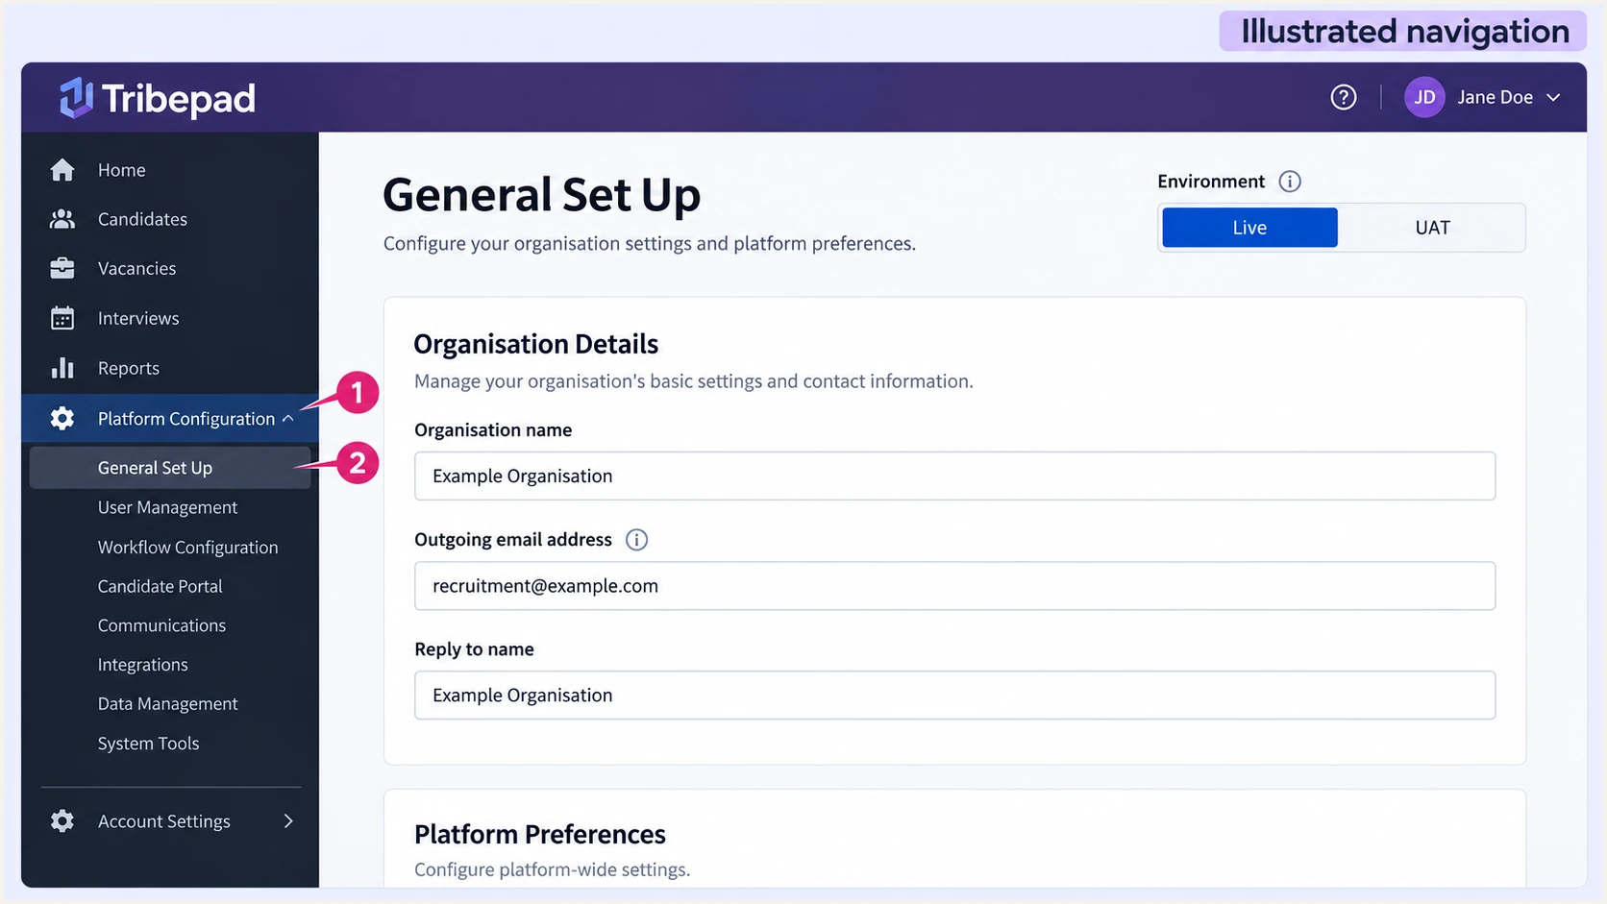Click the JD user avatar
Screen dimensions: 1607x904
pos(1424,97)
